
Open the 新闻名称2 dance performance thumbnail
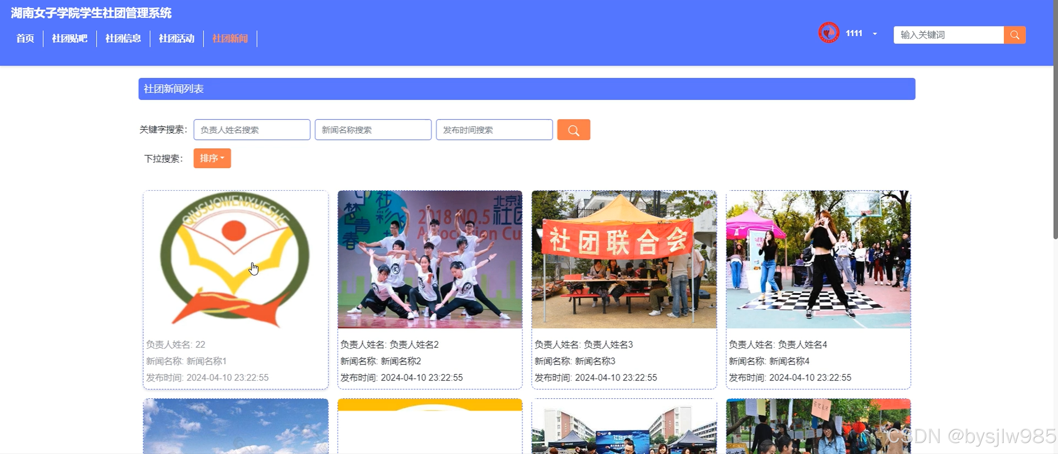(429, 259)
